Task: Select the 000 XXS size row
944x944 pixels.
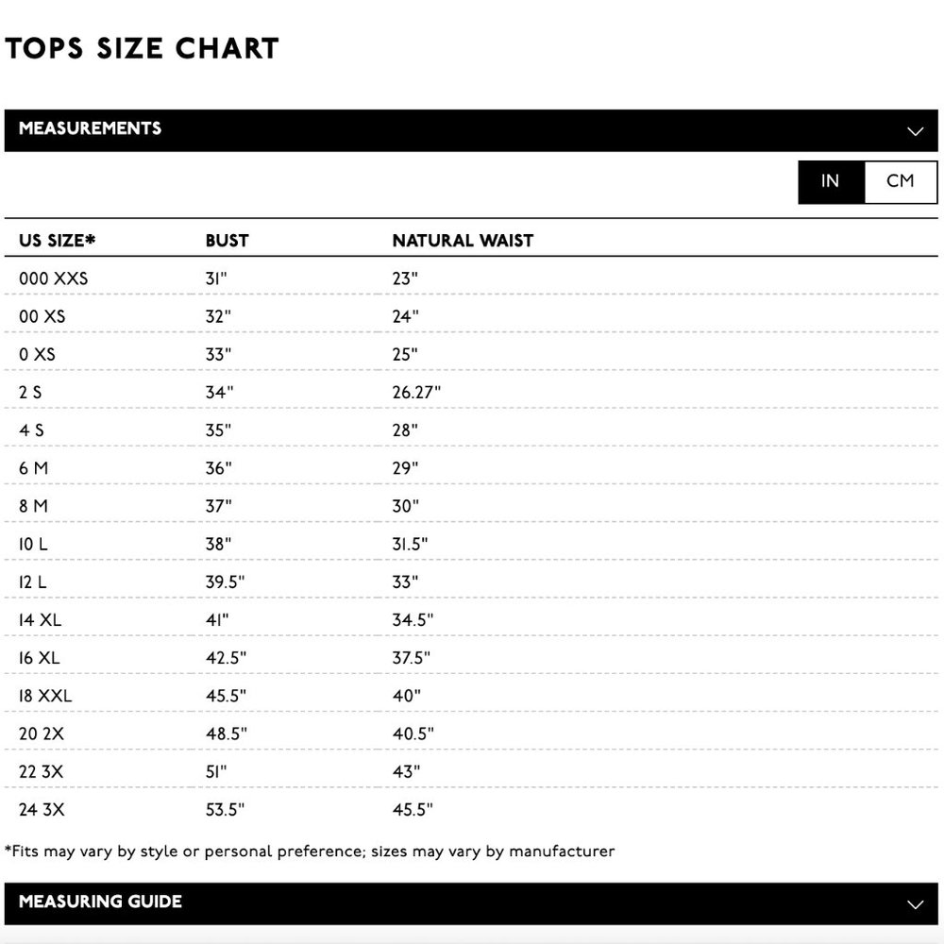Action: coord(471,277)
